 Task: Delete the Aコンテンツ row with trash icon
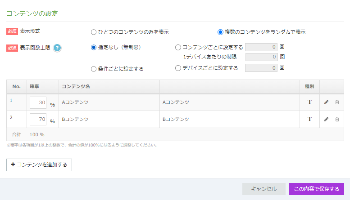pyautogui.click(x=337, y=102)
